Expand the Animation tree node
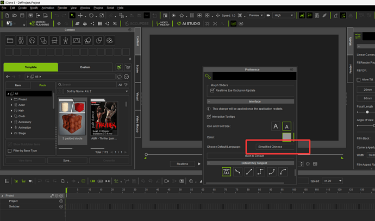The image size is (375, 221). point(11,128)
